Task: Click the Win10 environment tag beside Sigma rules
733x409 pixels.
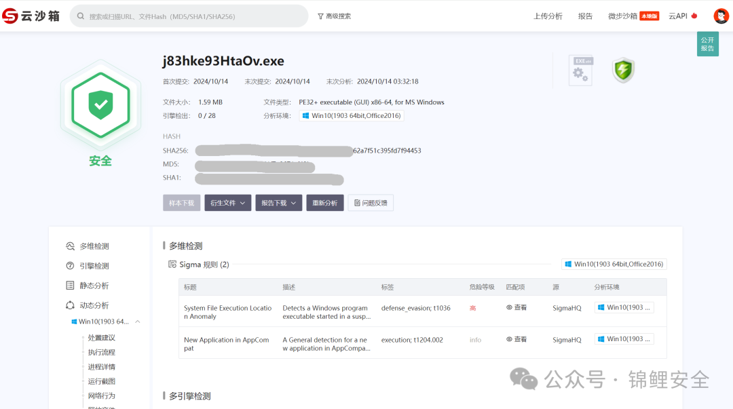Action: pos(614,264)
